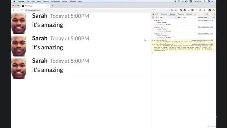The image size is (227, 128).
Task: Toggle the DevTools device toolbar
Action: coord(156,14)
